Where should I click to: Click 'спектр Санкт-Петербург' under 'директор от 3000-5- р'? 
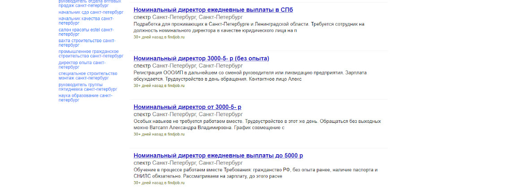188,114
